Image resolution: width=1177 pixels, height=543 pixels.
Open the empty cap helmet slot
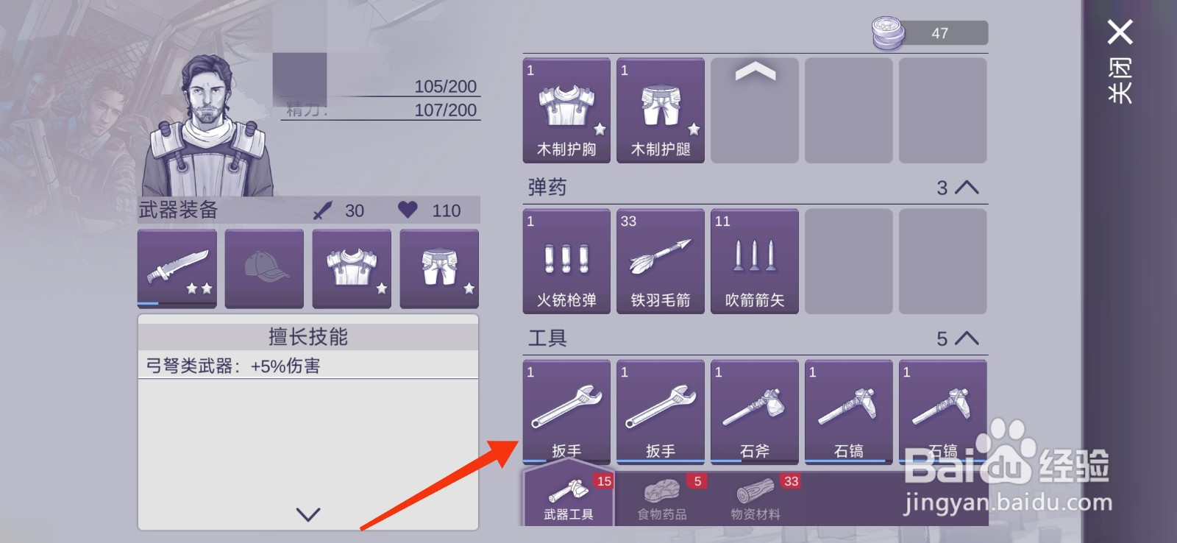click(264, 269)
